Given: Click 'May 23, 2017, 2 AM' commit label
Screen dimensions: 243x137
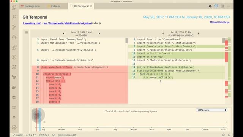Looking at the screenshot, I should (81, 32).
